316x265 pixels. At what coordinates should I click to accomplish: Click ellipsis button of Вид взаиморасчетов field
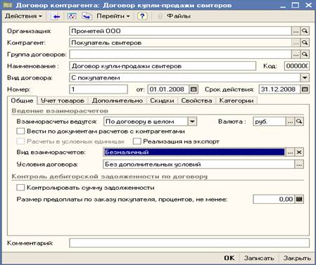pos(290,153)
